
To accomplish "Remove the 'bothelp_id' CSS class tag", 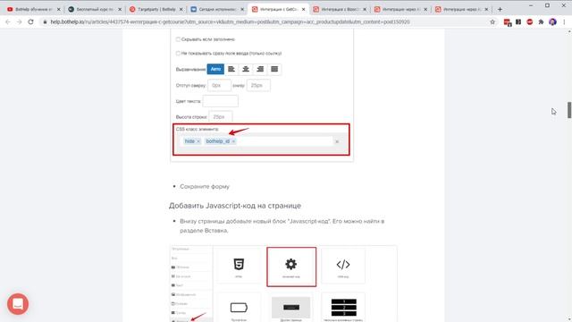I will tap(233, 141).
